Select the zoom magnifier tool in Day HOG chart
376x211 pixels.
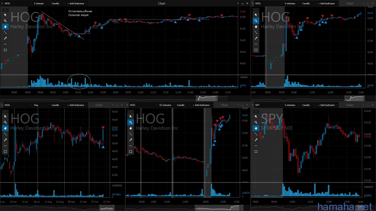tap(5, 122)
